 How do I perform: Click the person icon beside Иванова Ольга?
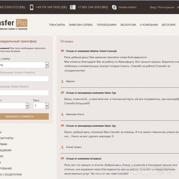click(x=62, y=114)
